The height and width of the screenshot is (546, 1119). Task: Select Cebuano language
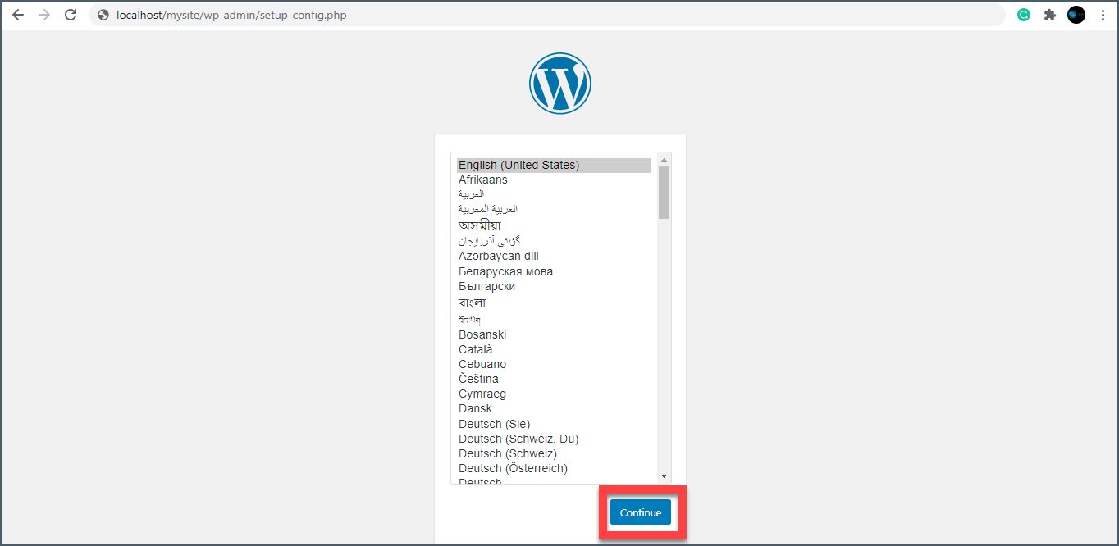pos(554,364)
